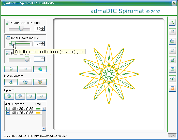Enable the 60 / 35 / 0.85 figure checkbox
Screen dimensions: 178x140
[8, 109]
